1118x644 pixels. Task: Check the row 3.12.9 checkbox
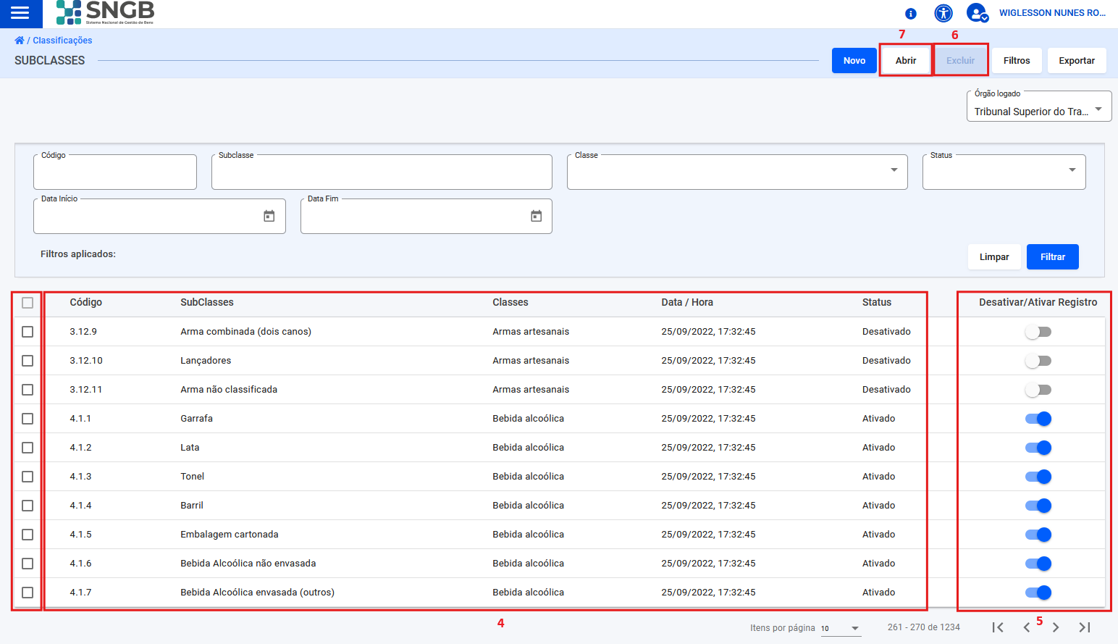pyautogui.click(x=28, y=332)
